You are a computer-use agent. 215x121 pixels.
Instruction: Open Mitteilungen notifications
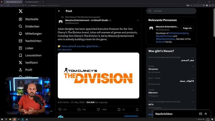tap(34, 34)
